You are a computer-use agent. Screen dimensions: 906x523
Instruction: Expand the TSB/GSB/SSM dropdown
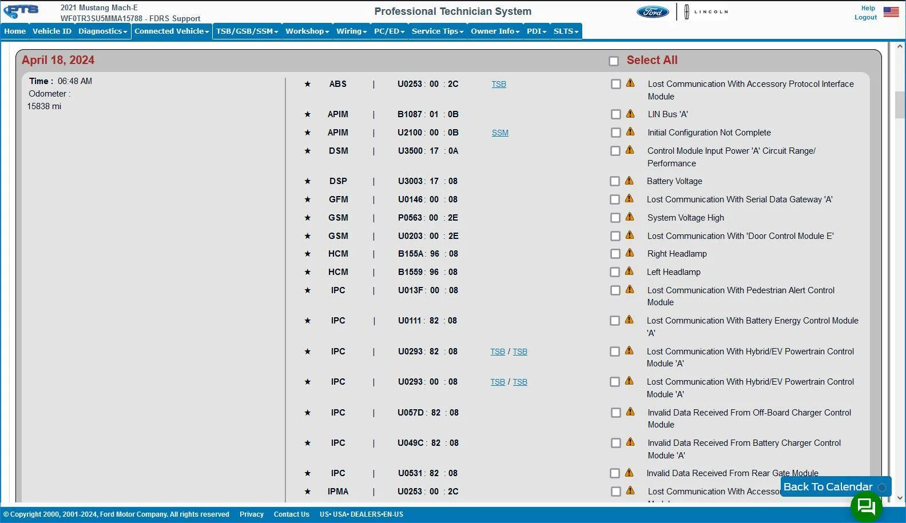pos(247,31)
